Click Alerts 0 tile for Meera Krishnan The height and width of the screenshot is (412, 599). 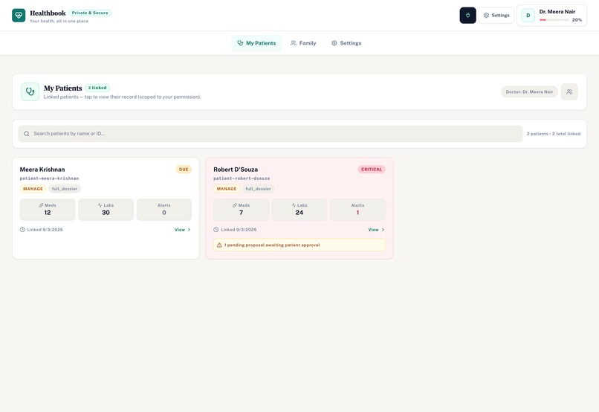pyautogui.click(x=164, y=210)
